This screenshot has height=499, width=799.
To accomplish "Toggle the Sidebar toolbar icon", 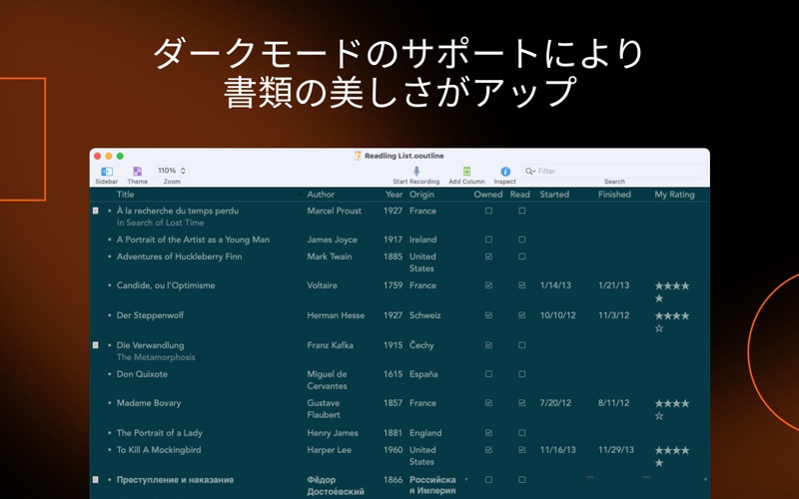I will click(x=107, y=172).
